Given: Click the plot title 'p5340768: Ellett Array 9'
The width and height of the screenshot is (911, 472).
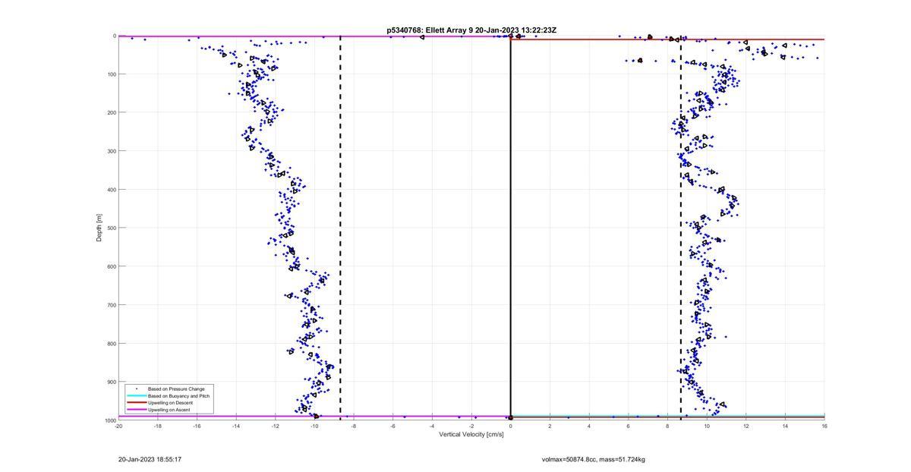Looking at the screenshot, I should coord(430,30).
